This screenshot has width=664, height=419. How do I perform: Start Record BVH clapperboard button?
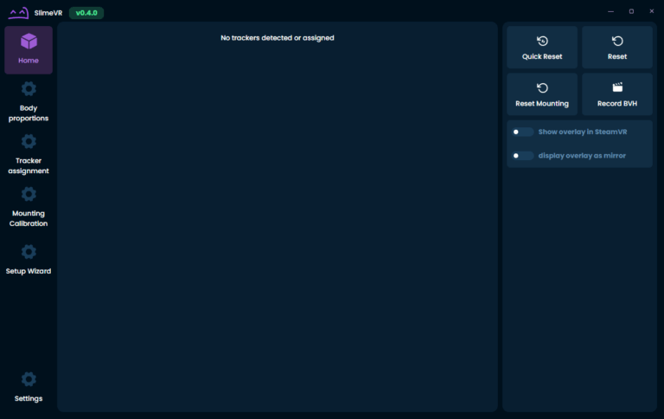[616, 94]
